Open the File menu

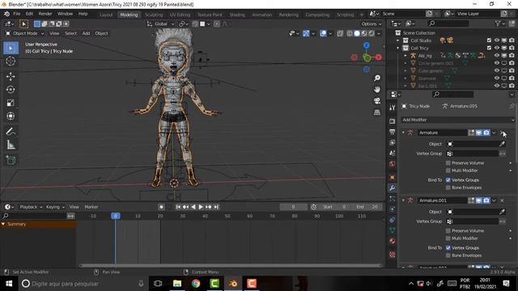click(16, 14)
